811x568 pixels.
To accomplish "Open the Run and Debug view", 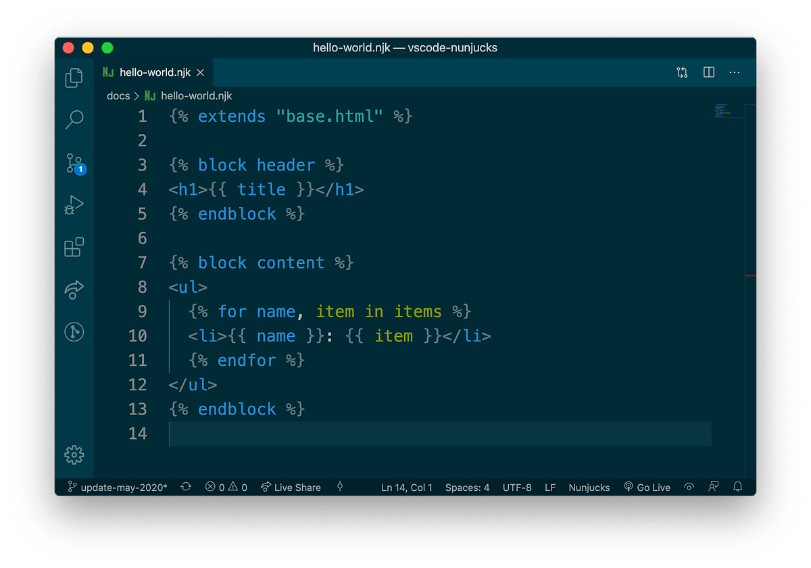I will (x=74, y=204).
